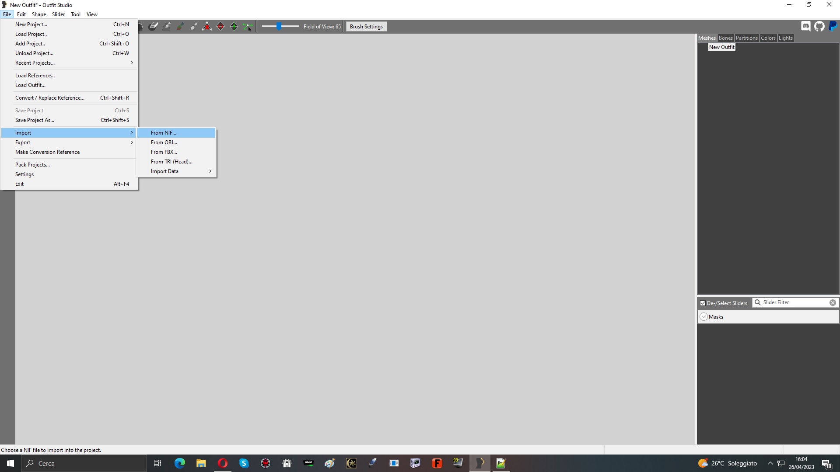
Task: Open the Edit menu
Action: (21, 14)
